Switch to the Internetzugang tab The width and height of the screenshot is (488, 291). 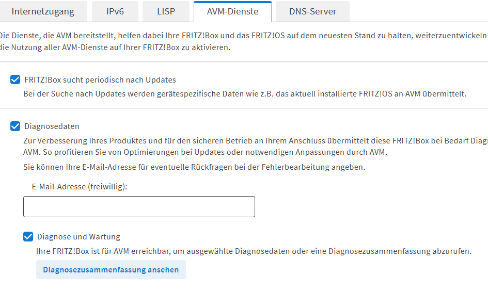43,11
